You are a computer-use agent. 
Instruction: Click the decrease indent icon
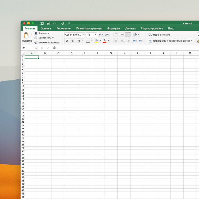click(x=135, y=41)
